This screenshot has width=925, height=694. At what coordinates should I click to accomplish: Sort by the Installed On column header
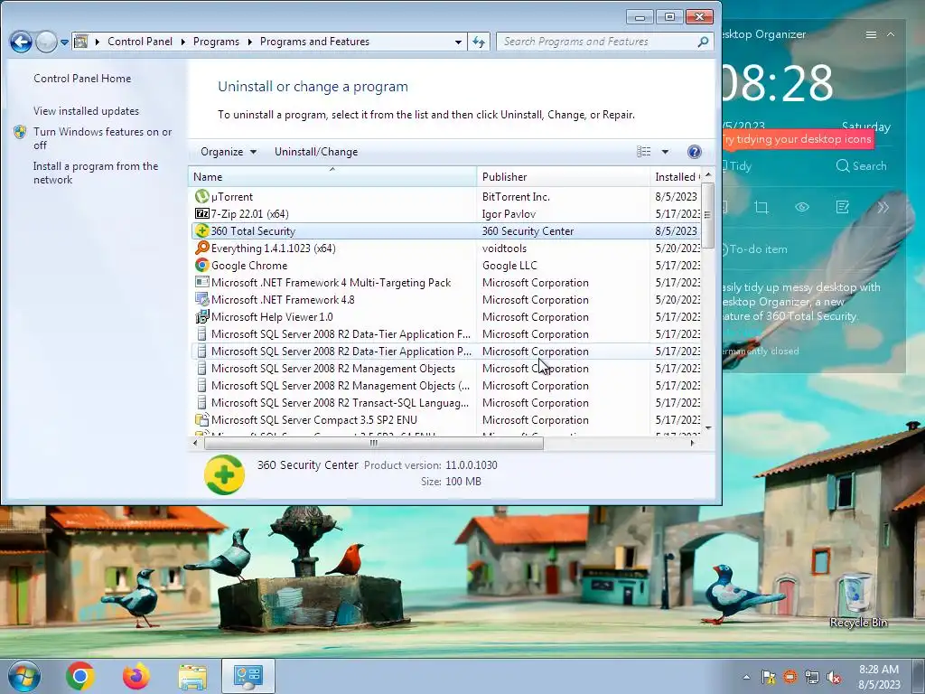[x=676, y=176]
